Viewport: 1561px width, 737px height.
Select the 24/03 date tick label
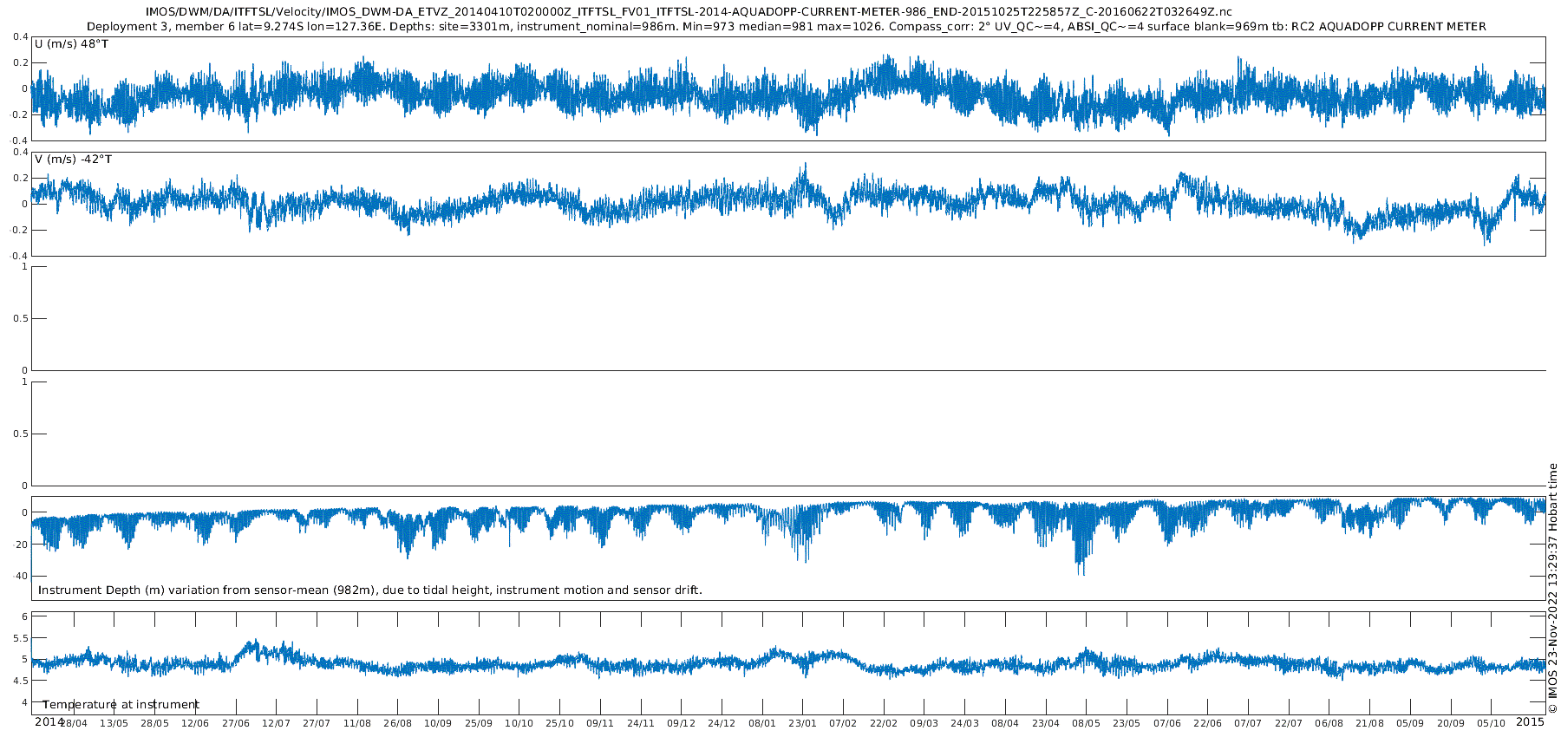click(965, 724)
